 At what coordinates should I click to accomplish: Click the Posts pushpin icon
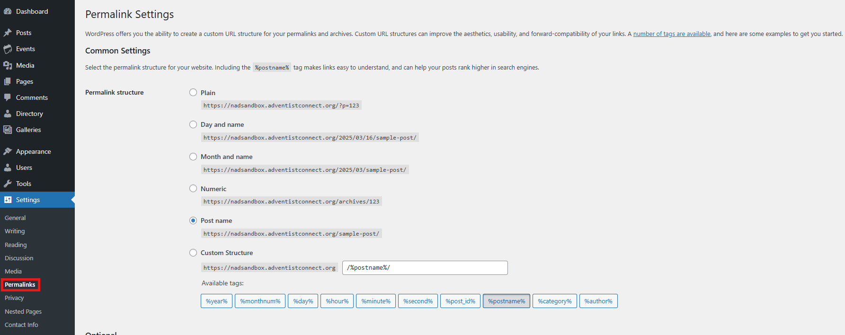8,33
